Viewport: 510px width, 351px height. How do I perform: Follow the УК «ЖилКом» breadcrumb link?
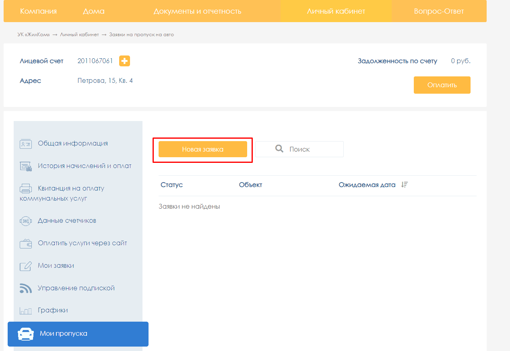(x=34, y=35)
